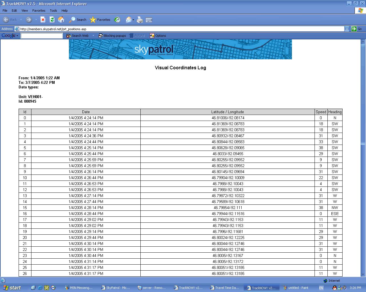Open the Search panel
This screenshot has height=292, width=366.
coord(77,20)
